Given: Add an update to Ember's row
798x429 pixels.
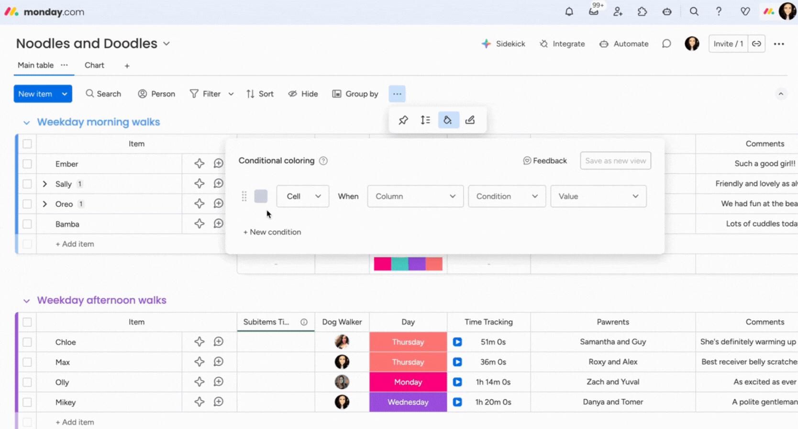Looking at the screenshot, I should [x=219, y=164].
